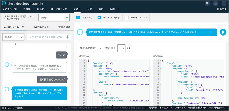The image size is (229, 111).
Task: Open the 日本語 language dropdown
Action: click(13, 37)
